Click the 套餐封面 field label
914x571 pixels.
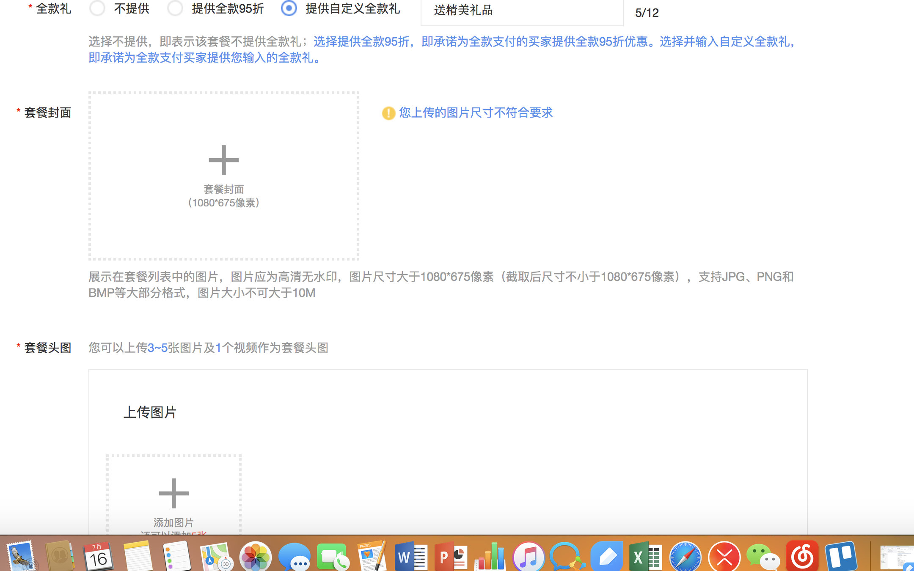pos(47,113)
